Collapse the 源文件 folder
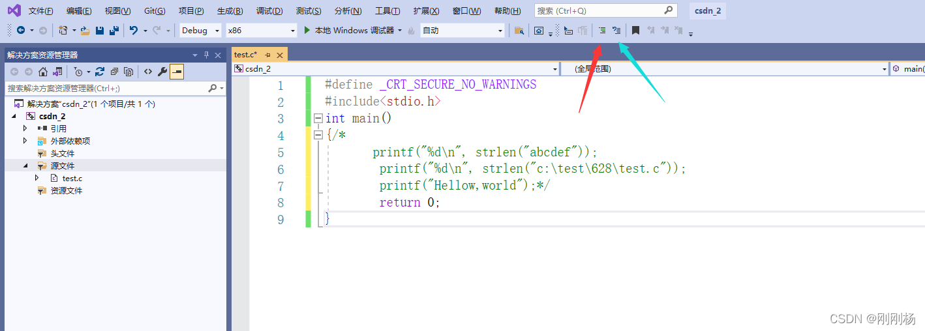 (25, 165)
